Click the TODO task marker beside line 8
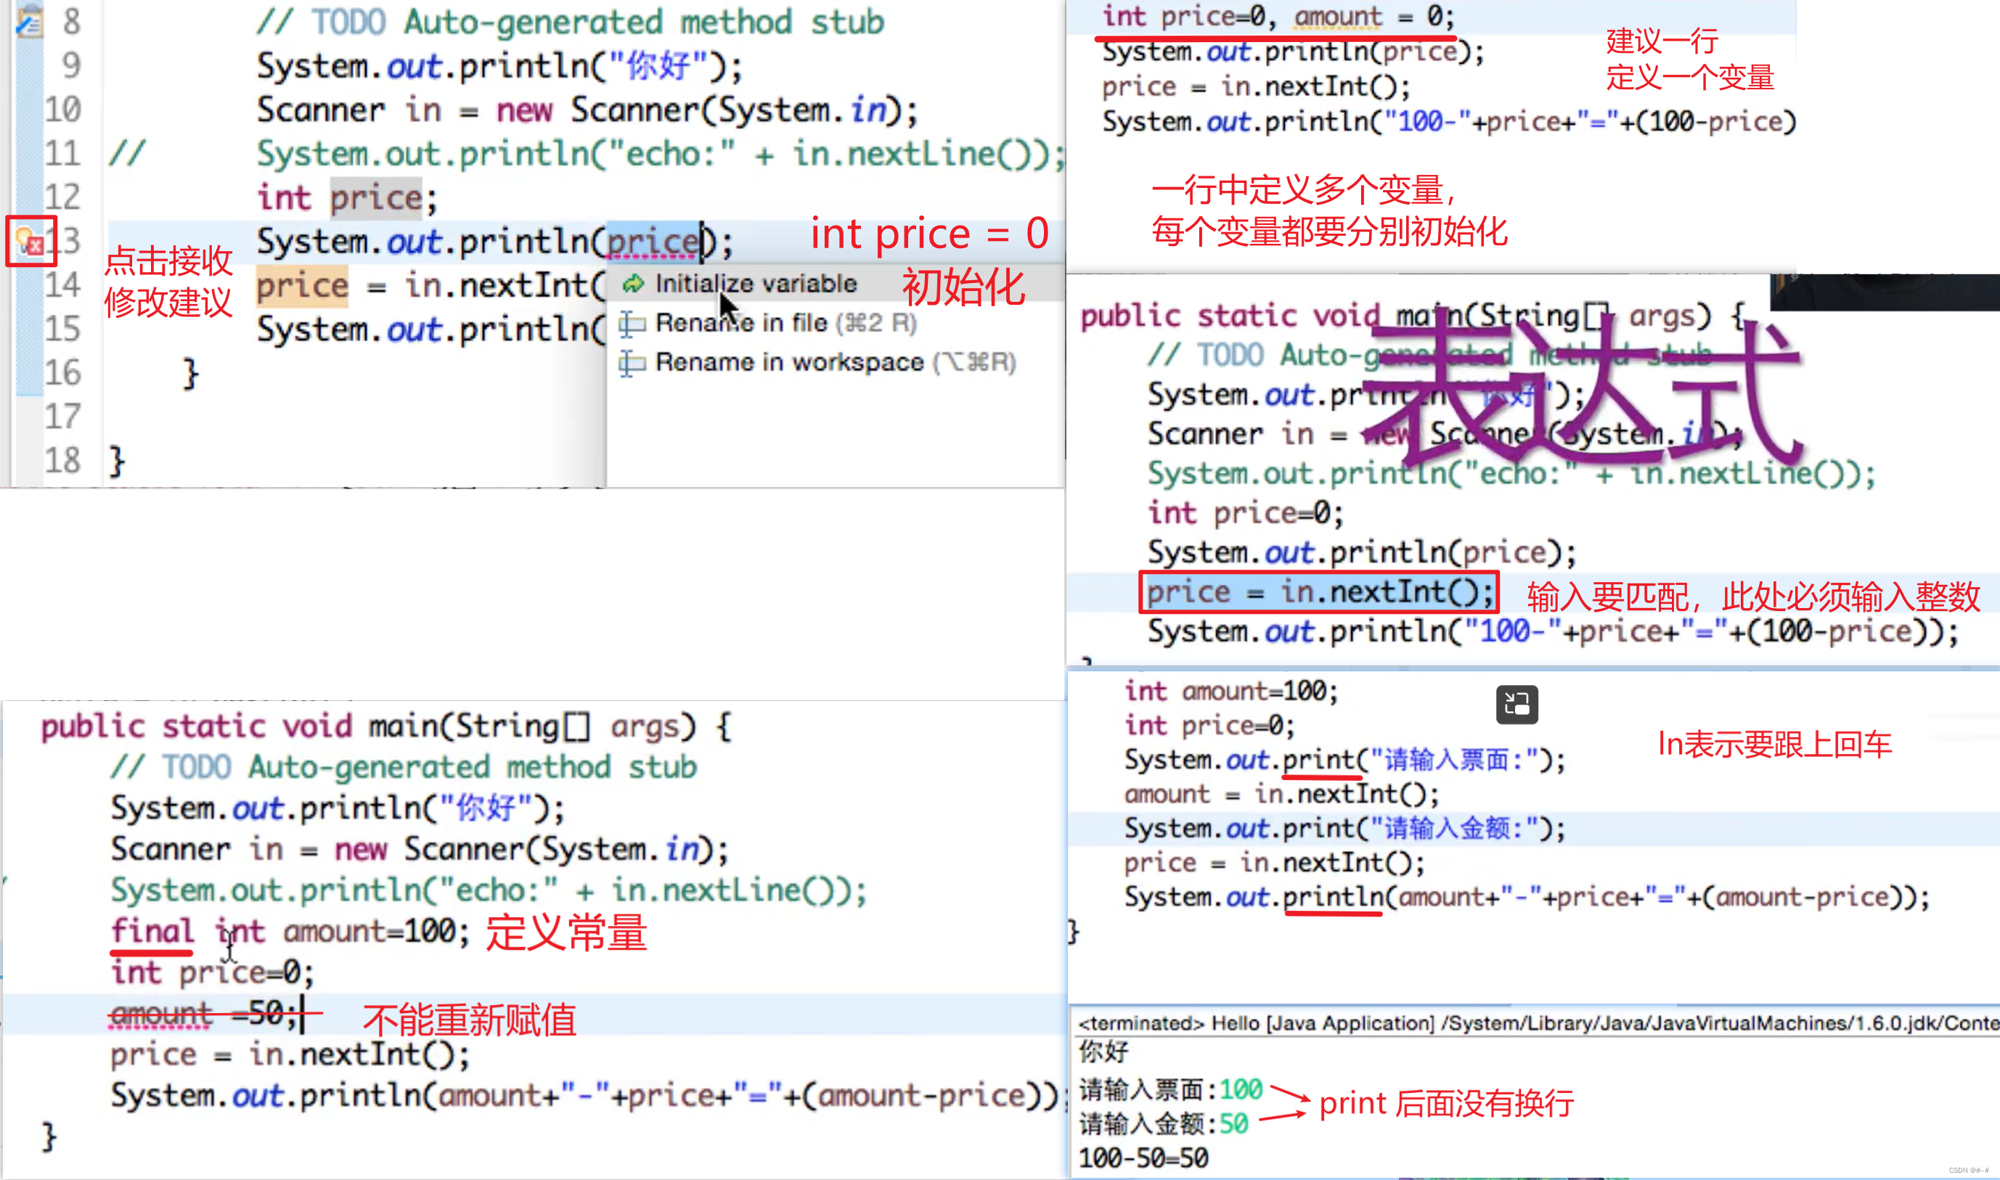Image resolution: width=2000 pixels, height=1180 pixels. [30, 22]
